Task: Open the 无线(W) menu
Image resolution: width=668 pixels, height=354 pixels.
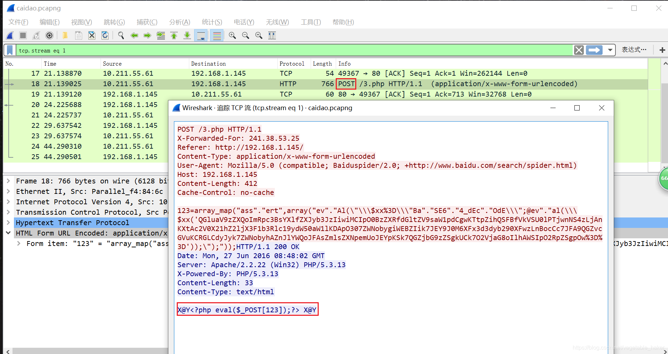Action: pos(277,22)
